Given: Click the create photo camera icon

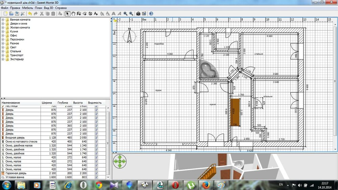Looking at the screenshot, I should point(138,14).
